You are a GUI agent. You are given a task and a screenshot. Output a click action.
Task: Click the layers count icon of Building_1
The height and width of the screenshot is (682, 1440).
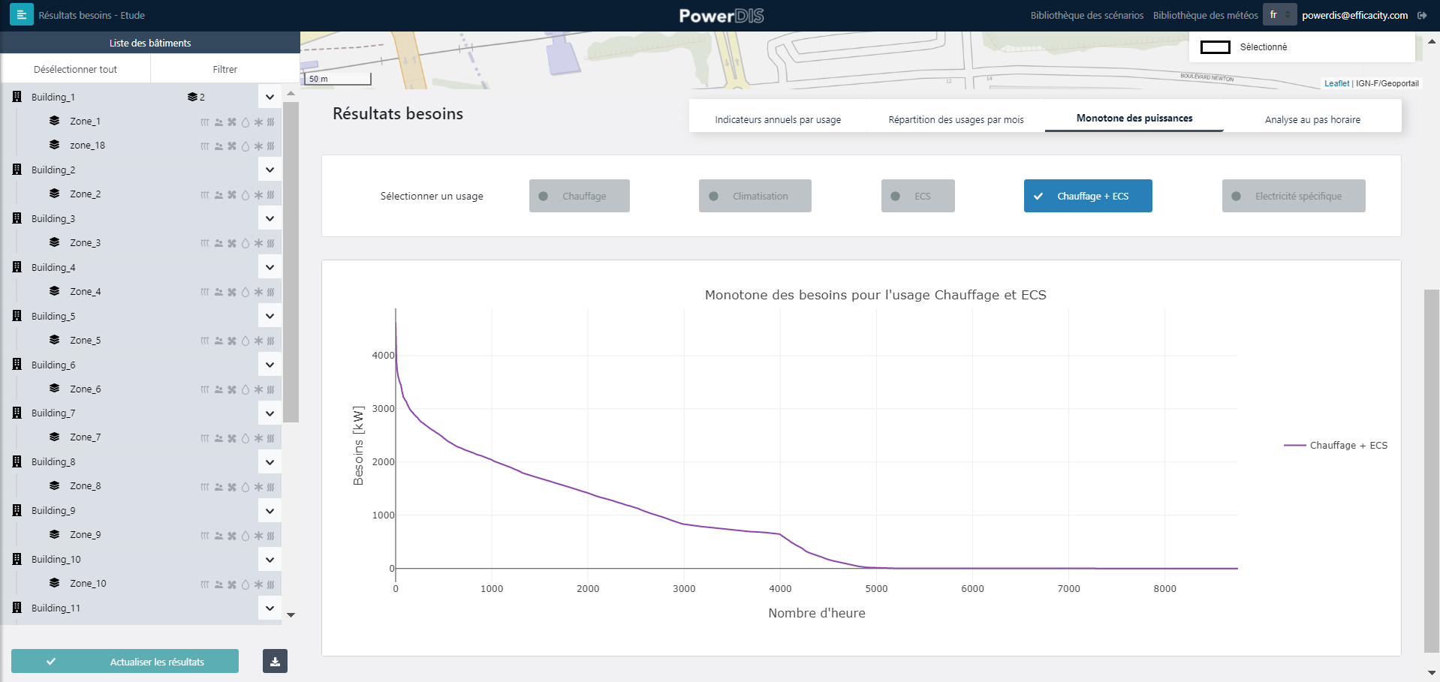[x=192, y=97]
